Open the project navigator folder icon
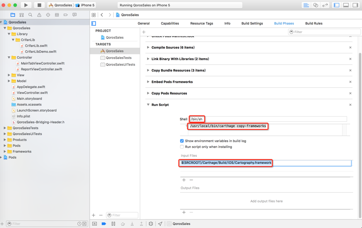This screenshot has height=228, width=362. (x=13, y=15)
